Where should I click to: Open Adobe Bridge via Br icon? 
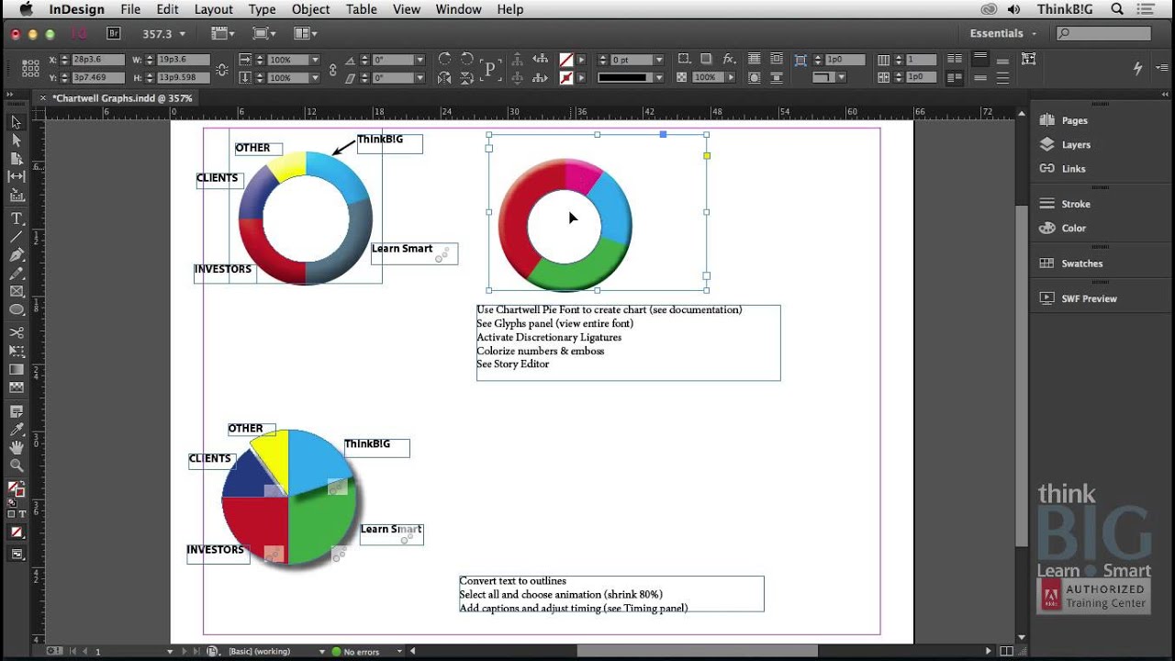(x=114, y=33)
